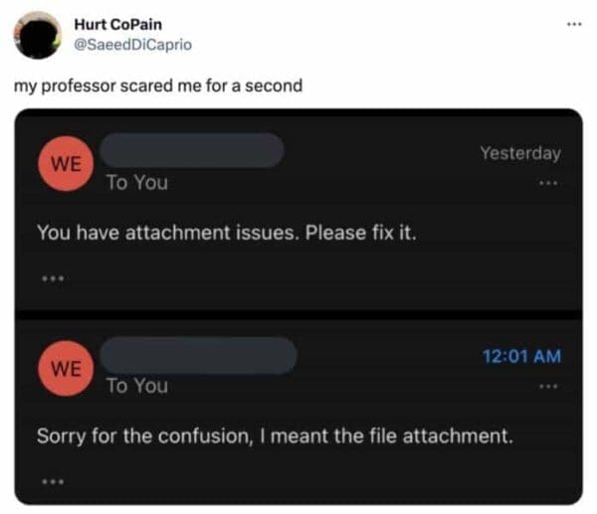The width and height of the screenshot is (597, 514).
Task: Click the "You have attachment issues" message body
Action: click(x=225, y=234)
